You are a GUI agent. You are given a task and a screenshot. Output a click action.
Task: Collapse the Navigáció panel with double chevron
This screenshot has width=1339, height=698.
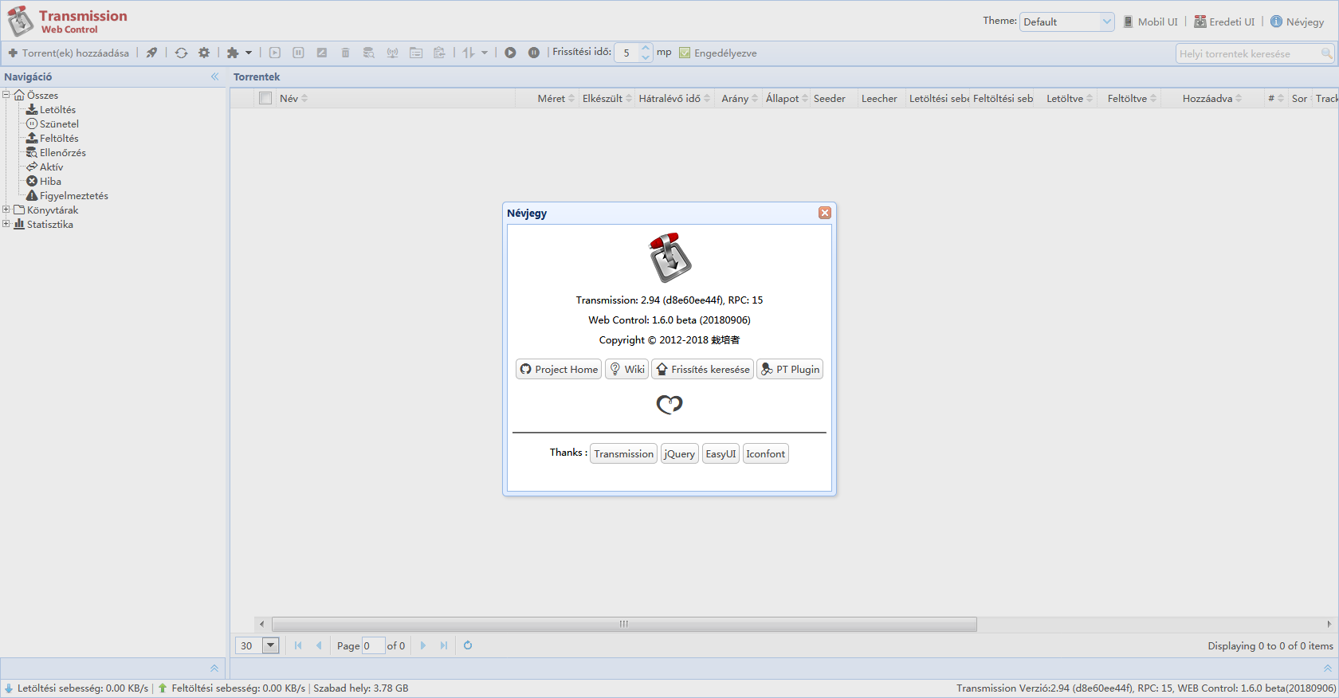(214, 76)
